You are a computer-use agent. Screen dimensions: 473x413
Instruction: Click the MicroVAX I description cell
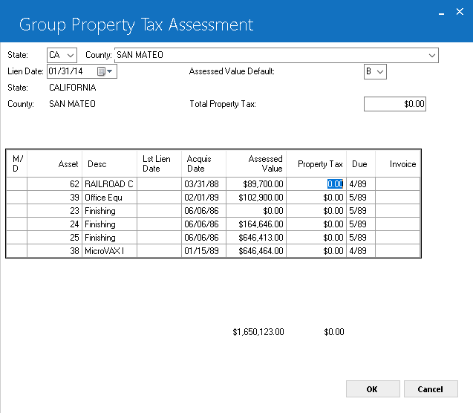[109, 251]
